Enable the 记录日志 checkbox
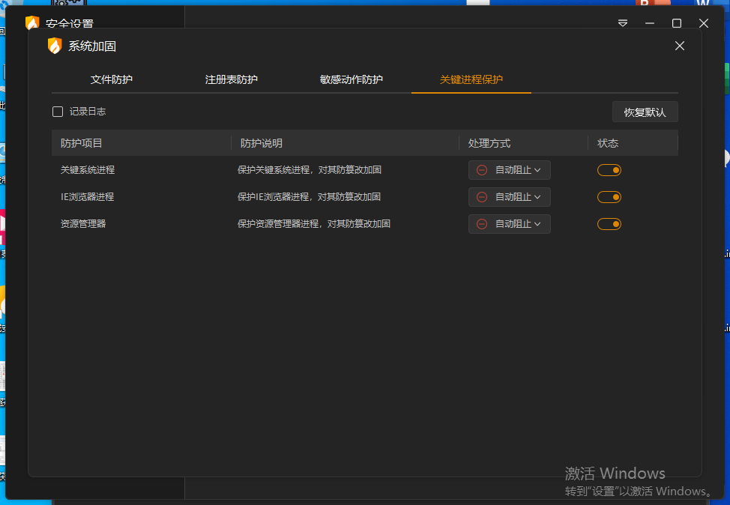 click(58, 112)
